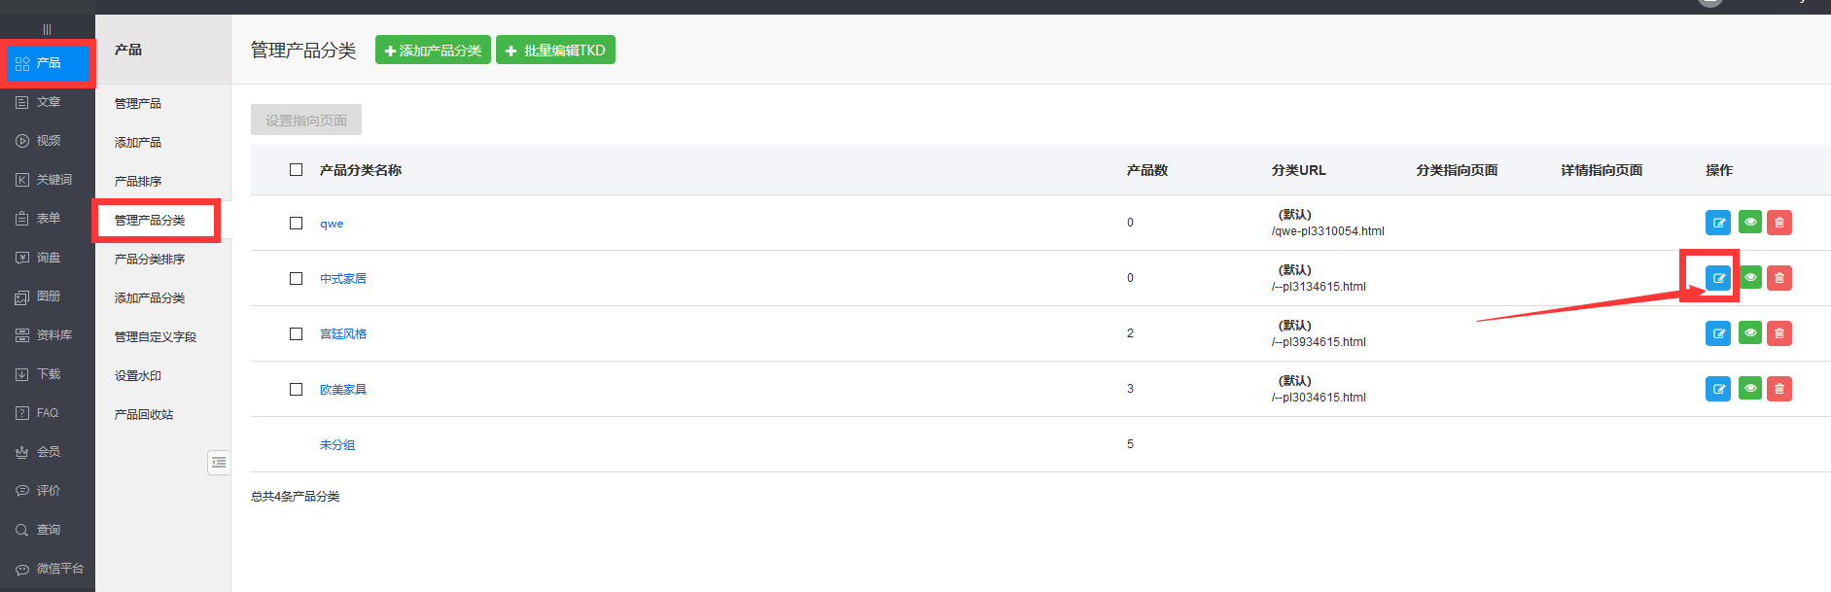Click the 添加产品分类 green button
The image size is (1831, 592).
[x=433, y=51]
